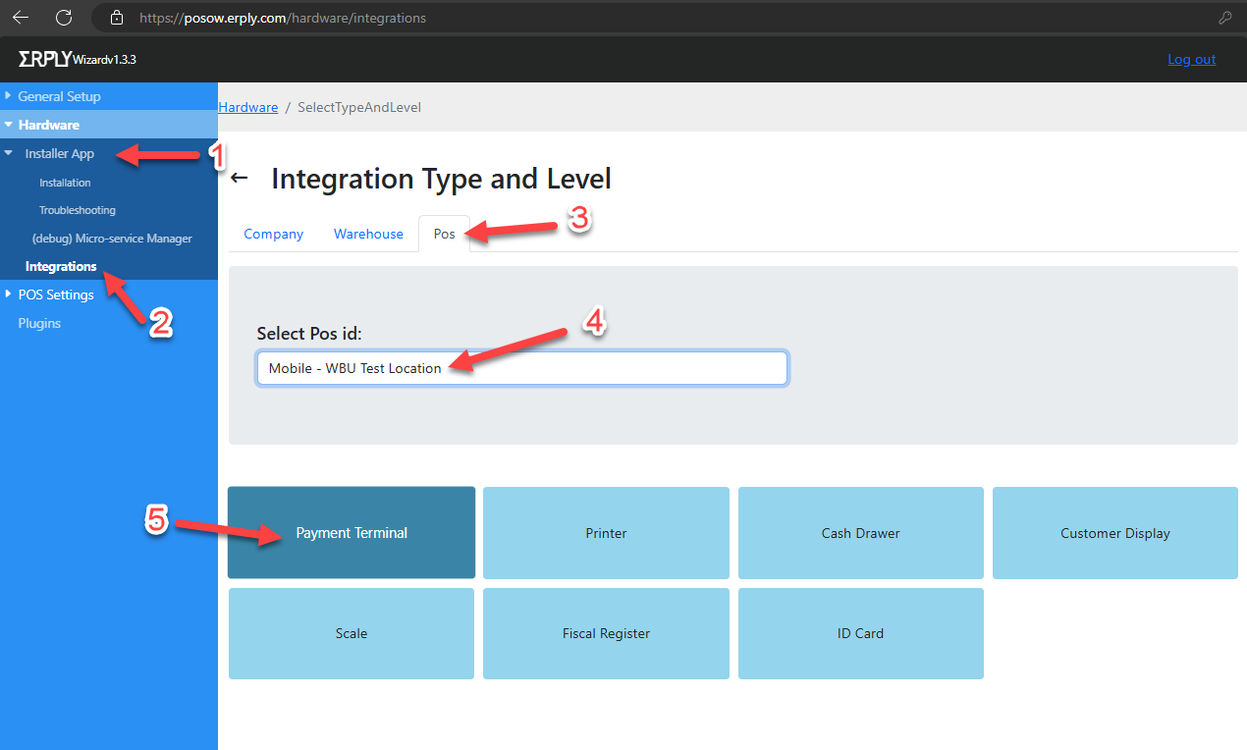Click the Integration Type and Level heading
The height and width of the screenshot is (750, 1247).
point(441,179)
